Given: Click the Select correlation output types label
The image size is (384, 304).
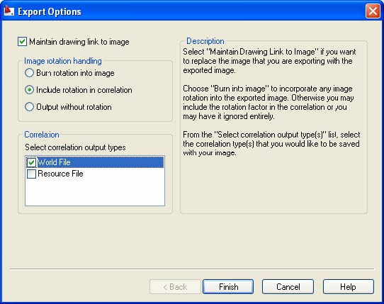Looking at the screenshot, I should (x=75, y=147).
